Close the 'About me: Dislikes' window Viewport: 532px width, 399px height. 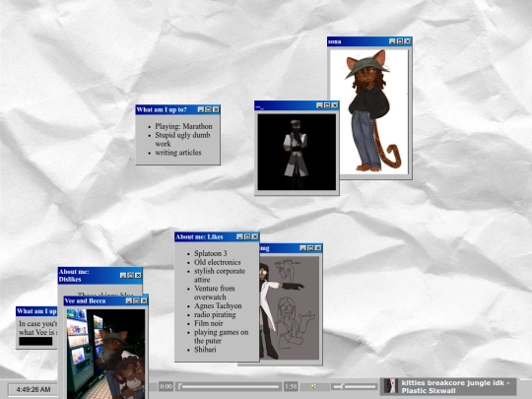click(x=138, y=275)
